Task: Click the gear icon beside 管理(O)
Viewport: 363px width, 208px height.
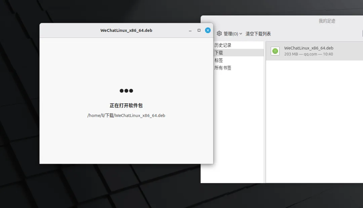Action: click(x=219, y=34)
